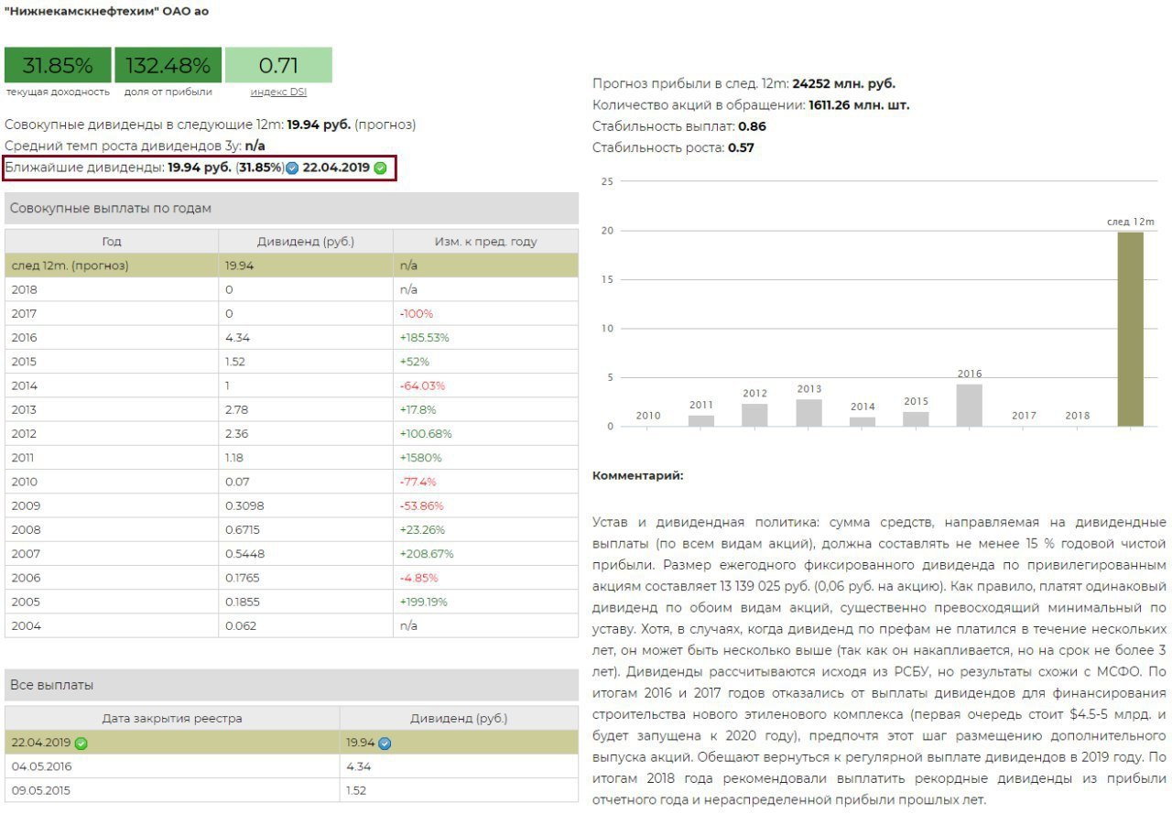This screenshot has width=1172, height=814.
Task: Click the +17.8% change for 2013
Action: pyautogui.click(x=418, y=409)
